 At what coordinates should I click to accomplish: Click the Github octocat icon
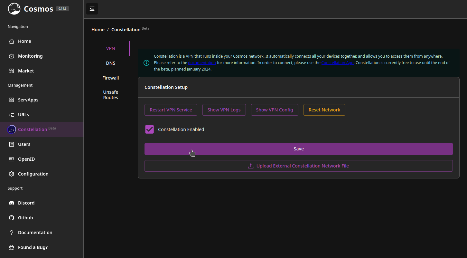[12, 218]
